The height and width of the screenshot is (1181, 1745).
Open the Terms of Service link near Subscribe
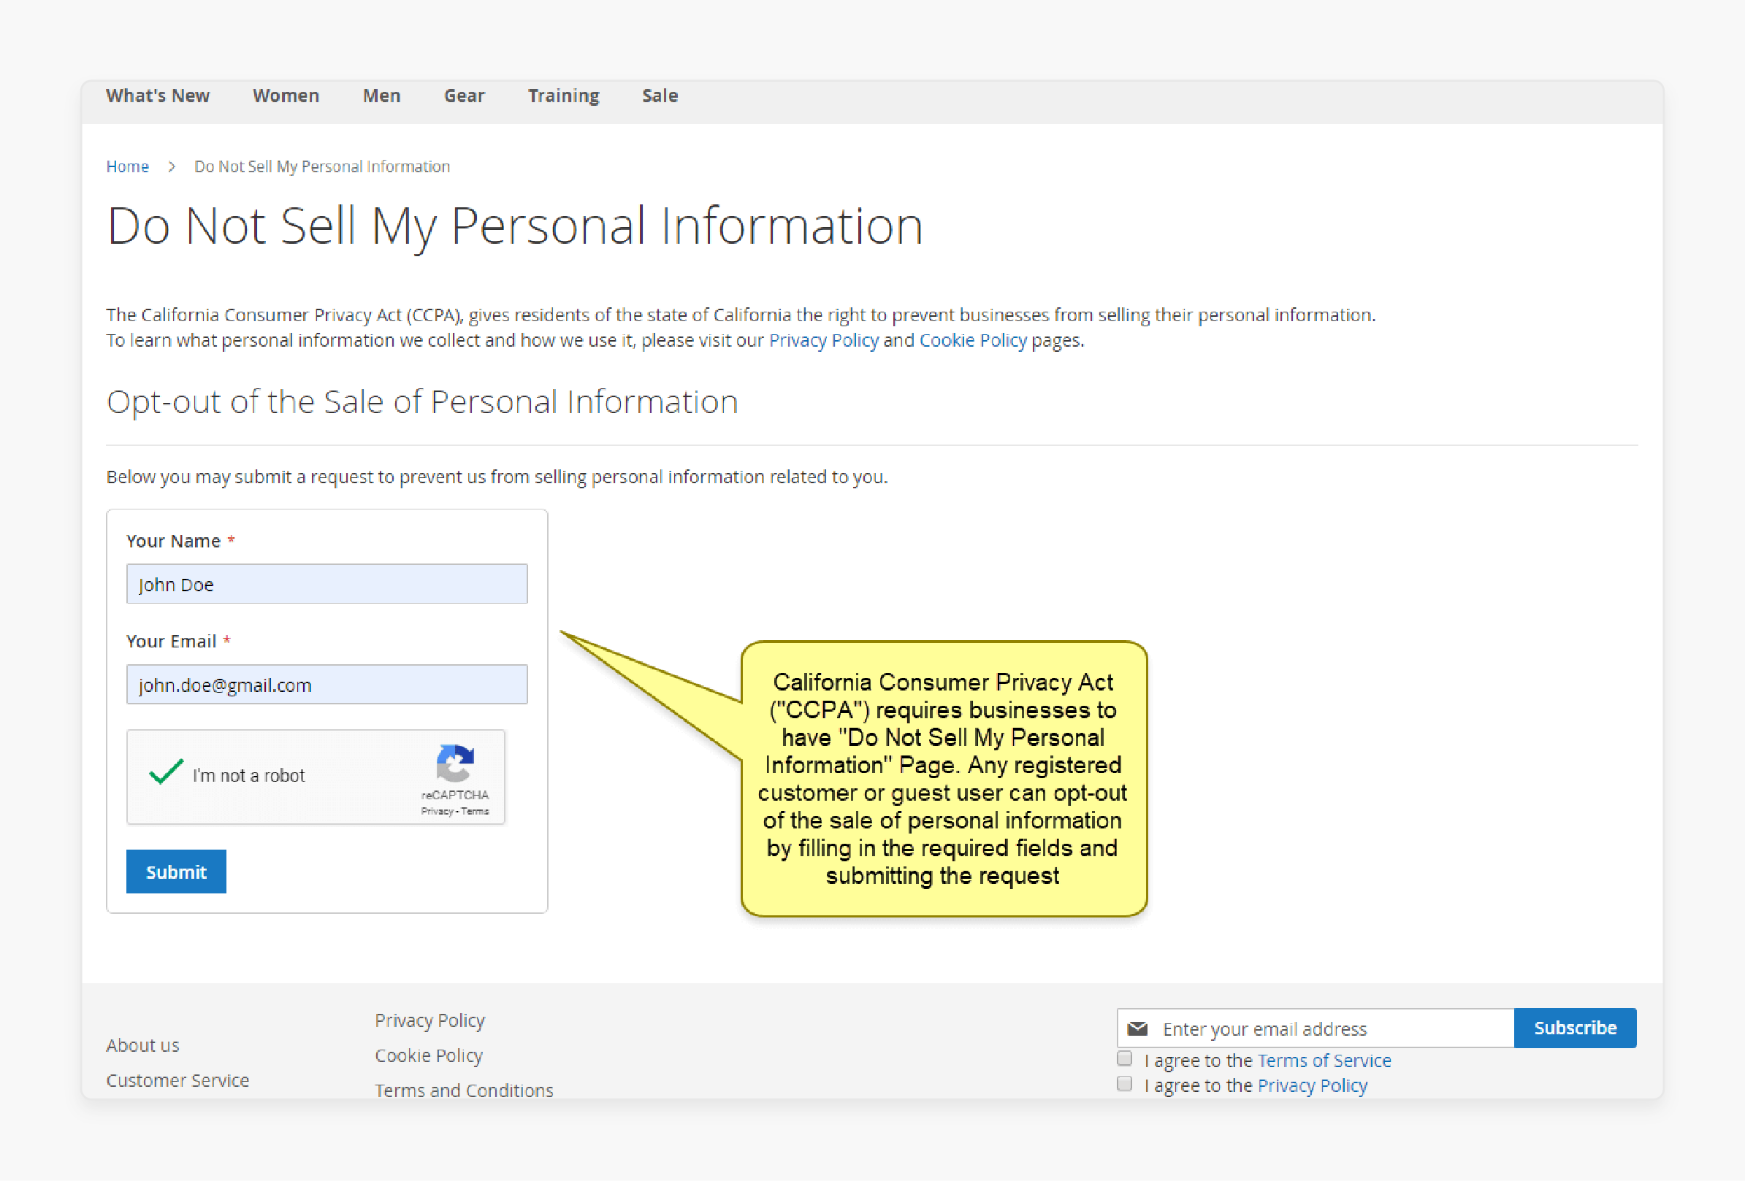1324,1060
